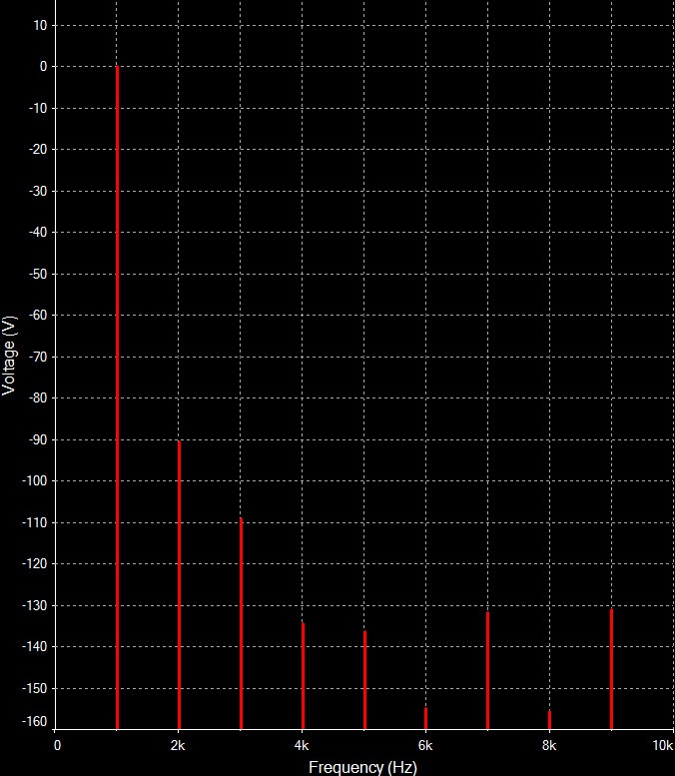
Task: Select the red harmonic bar at 2k frequency
Action: (179, 585)
